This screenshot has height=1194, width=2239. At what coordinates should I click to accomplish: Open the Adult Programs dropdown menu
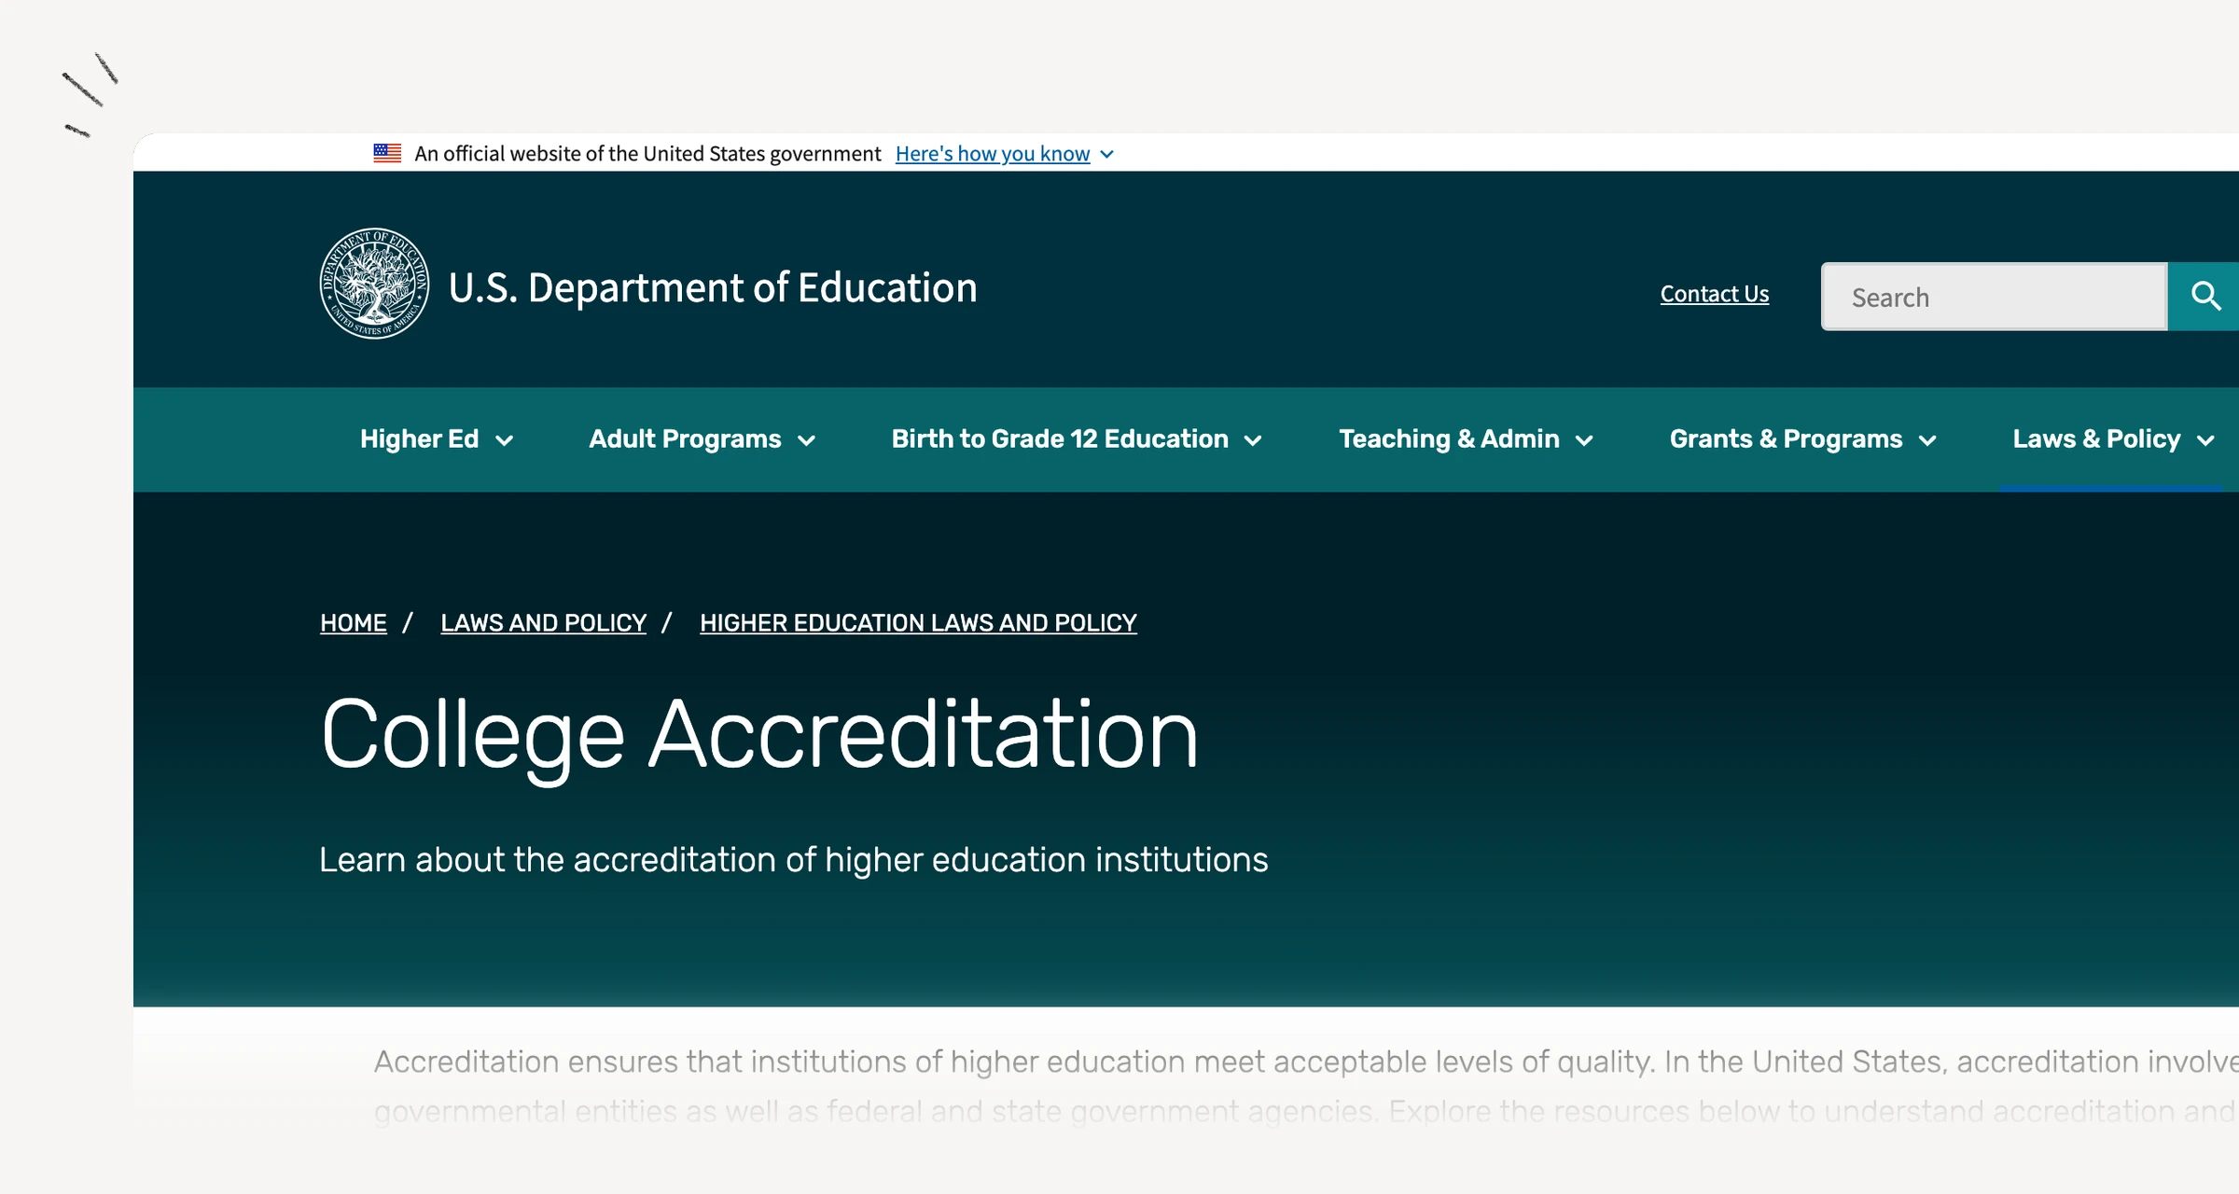[702, 439]
